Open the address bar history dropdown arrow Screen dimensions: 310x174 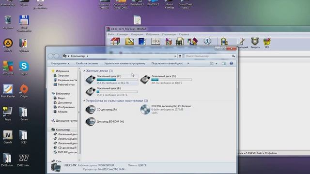click(x=175, y=56)
